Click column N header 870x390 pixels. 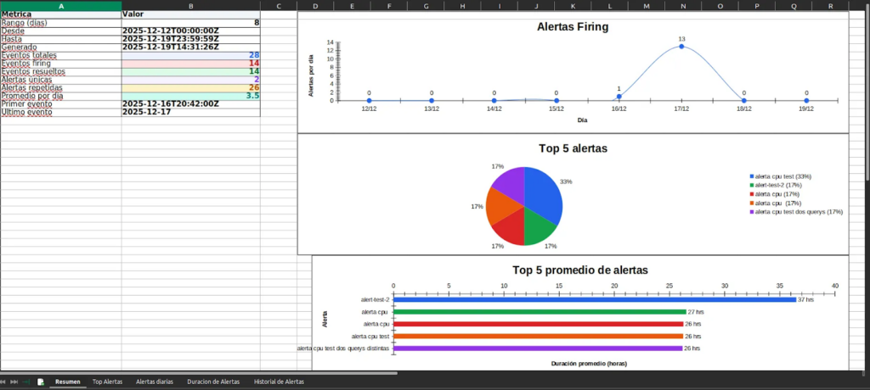coord(683,6)
